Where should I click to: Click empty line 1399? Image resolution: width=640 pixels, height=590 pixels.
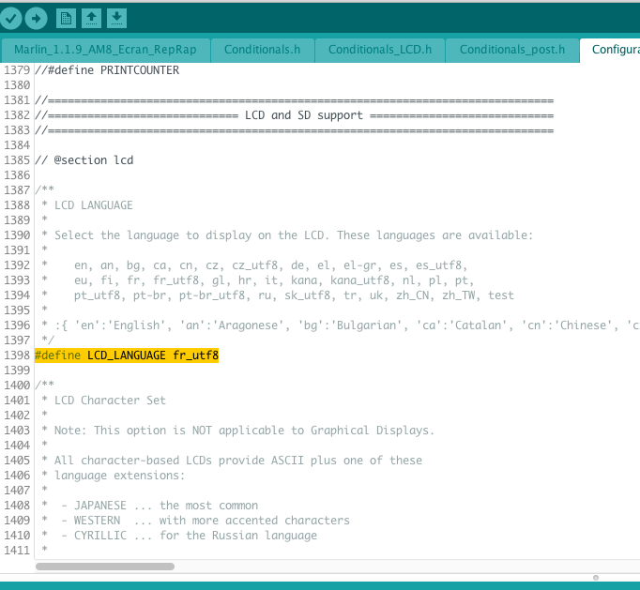pyautogui.click(x=335, y=371)
